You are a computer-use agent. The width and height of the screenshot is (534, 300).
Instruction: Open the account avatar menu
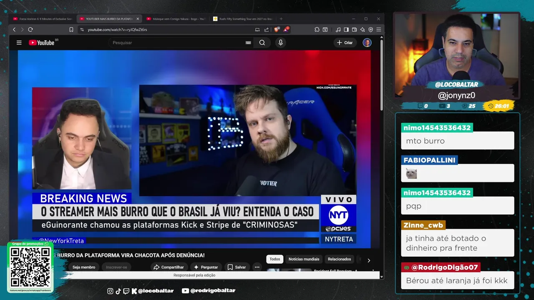[367, 42]
